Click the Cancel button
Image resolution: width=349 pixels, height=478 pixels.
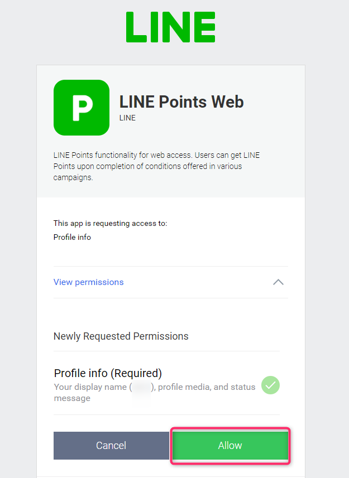click(111, 446)
